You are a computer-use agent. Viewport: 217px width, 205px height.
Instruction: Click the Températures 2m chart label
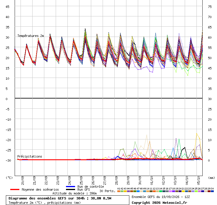pyautogui.click(x=30, y=36)
